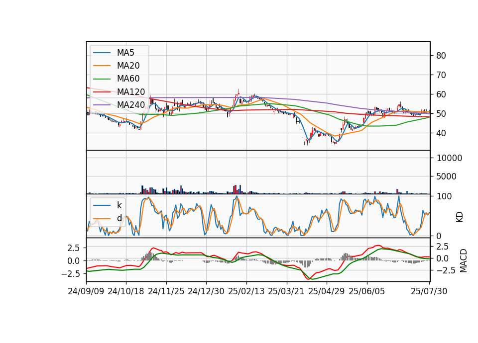Click the left MACD axis value 0.0

click(74, 261)
